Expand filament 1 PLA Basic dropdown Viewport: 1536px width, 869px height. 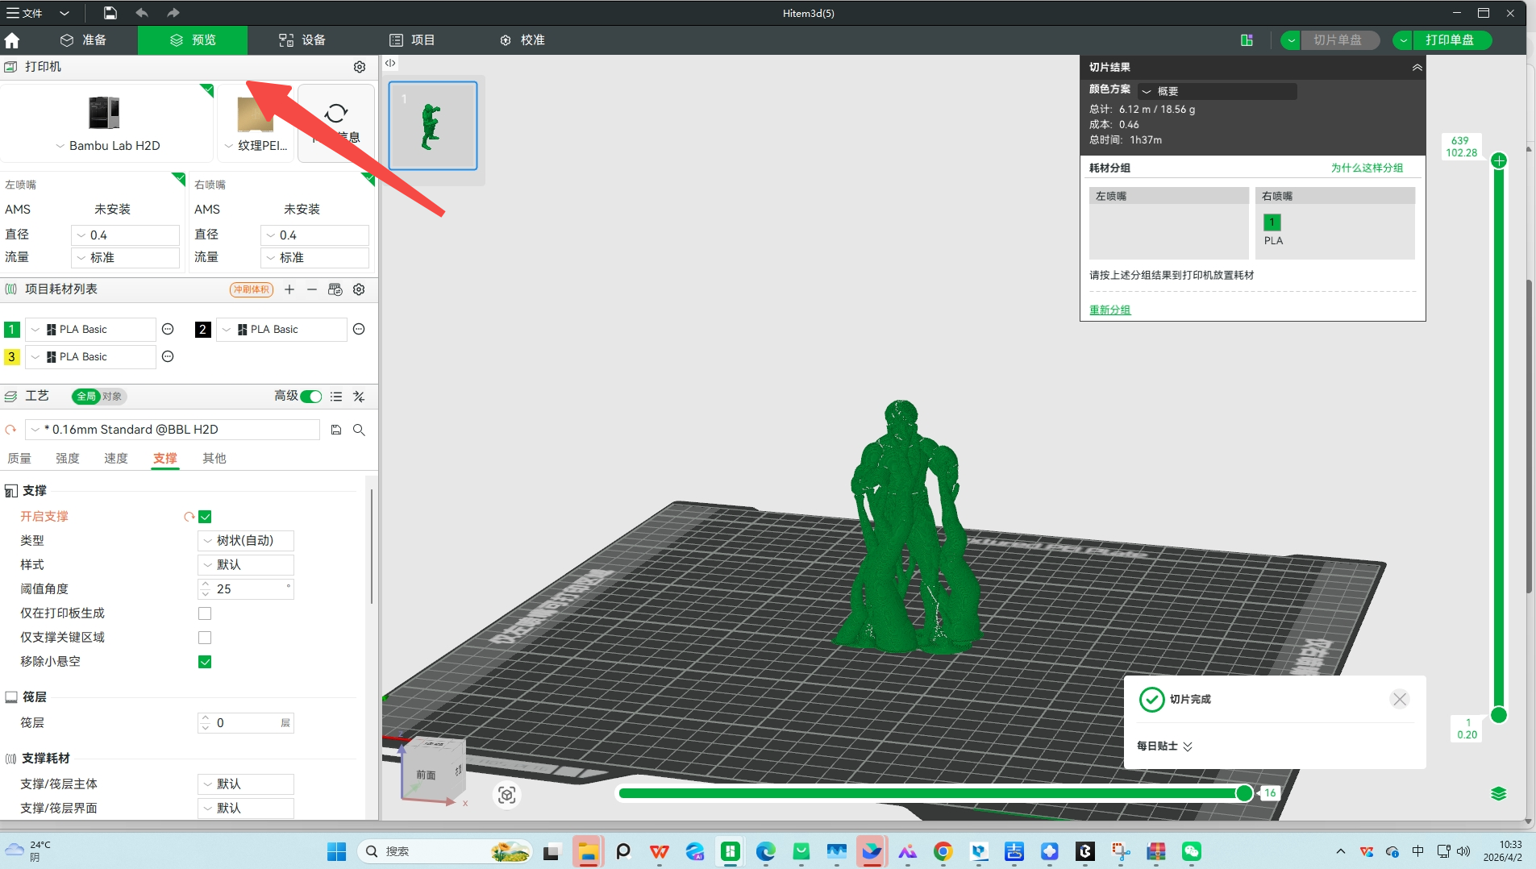pyautogui.click(x=35, y=329)
